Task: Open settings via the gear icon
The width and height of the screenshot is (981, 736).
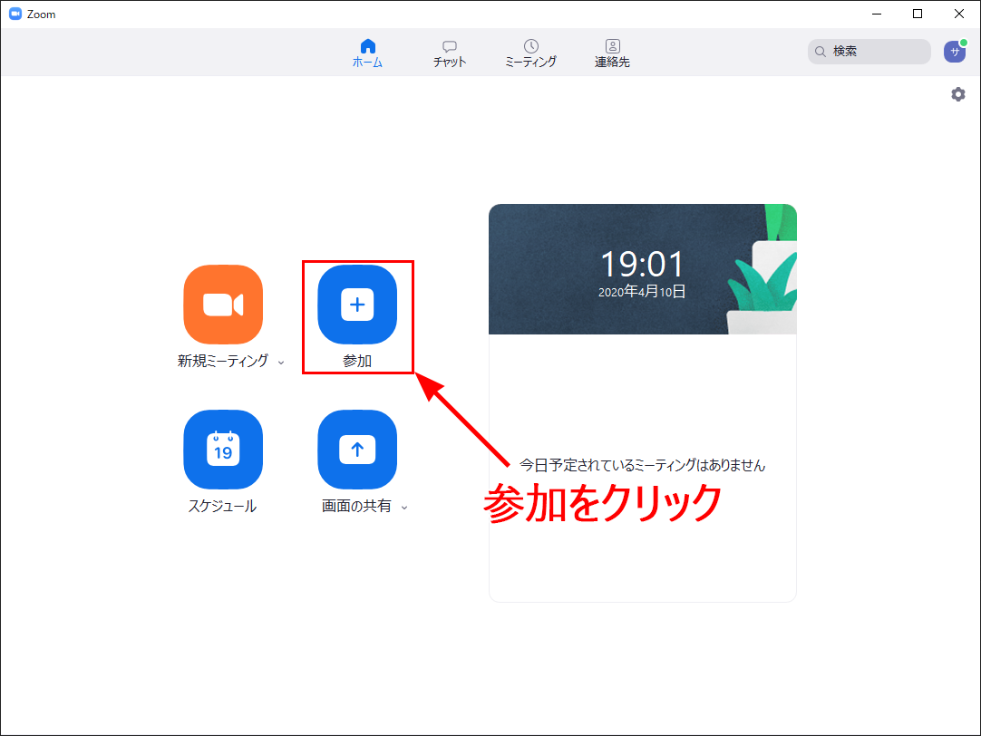Action: point(957,94)
